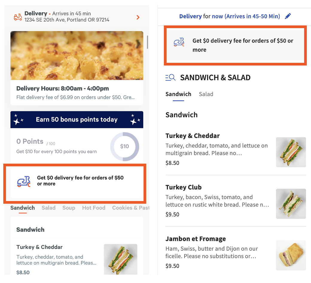311x283 pixels.
Task: Click the bicycle icon in left delivery fee banner
Action: click(23, 181)
